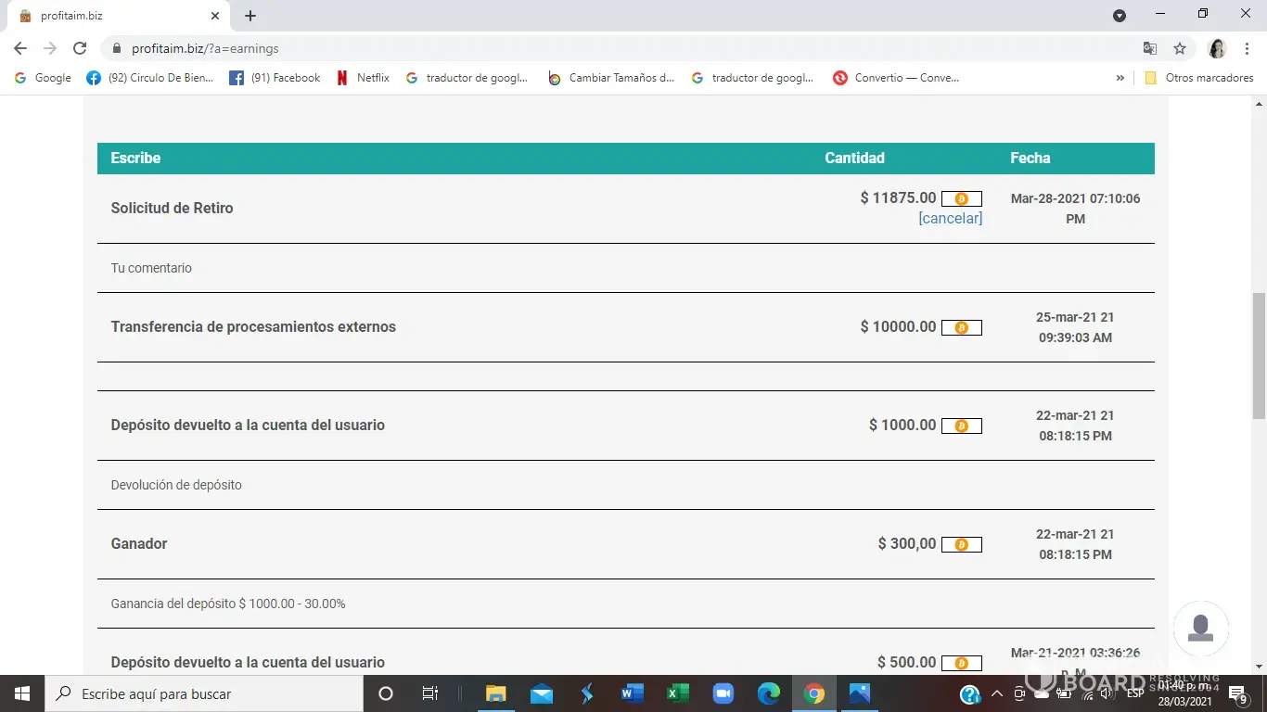Open the round user avatar chat button

(x=1201, y=629)
